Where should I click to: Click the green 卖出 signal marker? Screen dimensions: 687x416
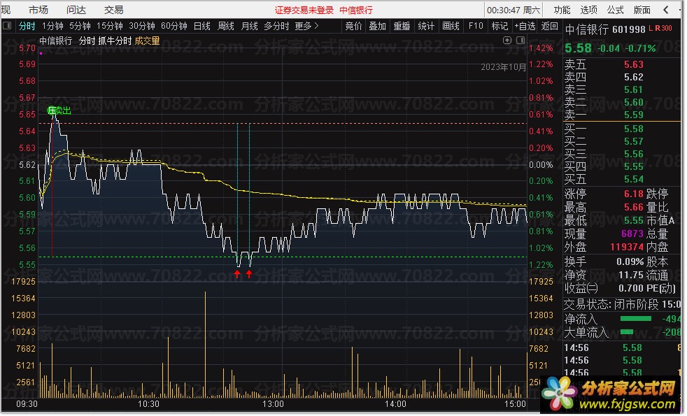[59, 110]
